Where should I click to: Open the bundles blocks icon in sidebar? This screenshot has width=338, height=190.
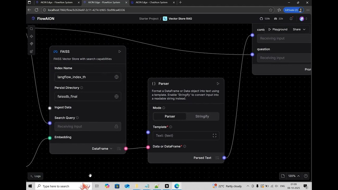31,51
